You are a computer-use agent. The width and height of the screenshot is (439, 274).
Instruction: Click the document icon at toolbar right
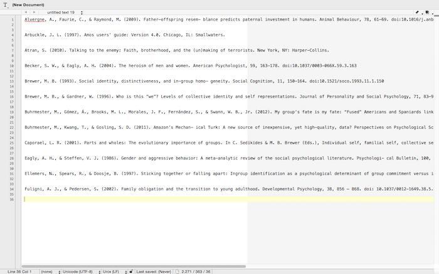(427, 13)
